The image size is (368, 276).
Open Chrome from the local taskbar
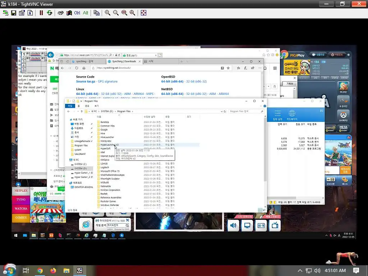40,271
